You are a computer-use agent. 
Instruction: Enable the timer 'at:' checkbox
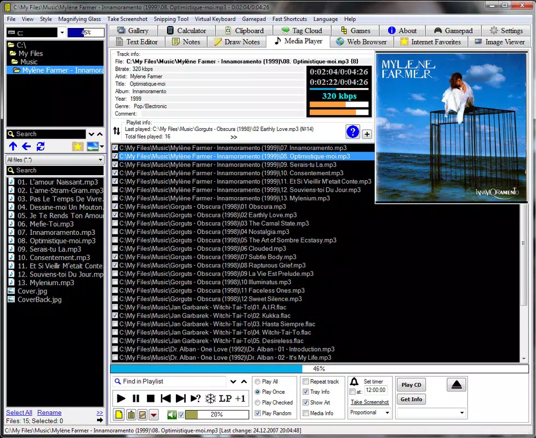[x=353, y=391]
